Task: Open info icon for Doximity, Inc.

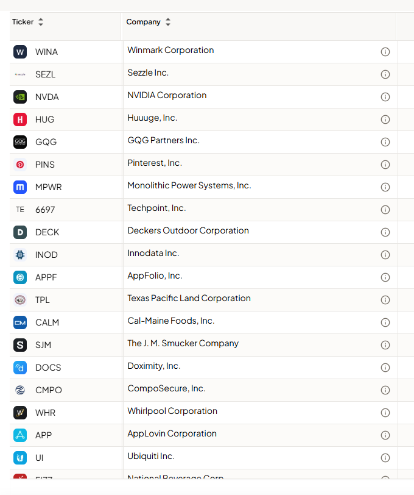Action: tap(385, 368)
